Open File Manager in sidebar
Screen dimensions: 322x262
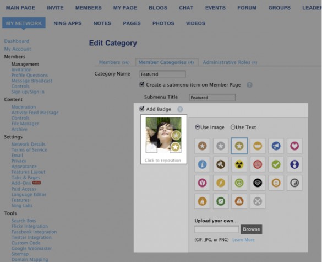[25, 124]
